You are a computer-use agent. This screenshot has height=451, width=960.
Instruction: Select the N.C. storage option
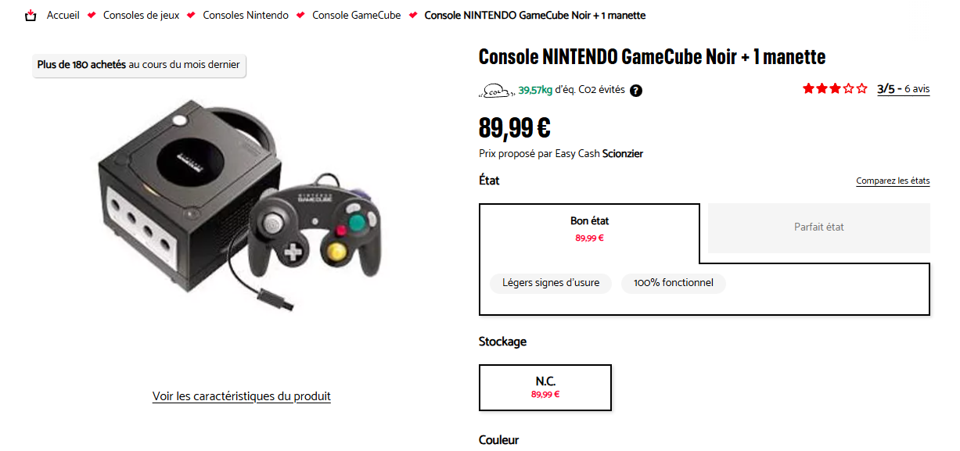(545, 387)
